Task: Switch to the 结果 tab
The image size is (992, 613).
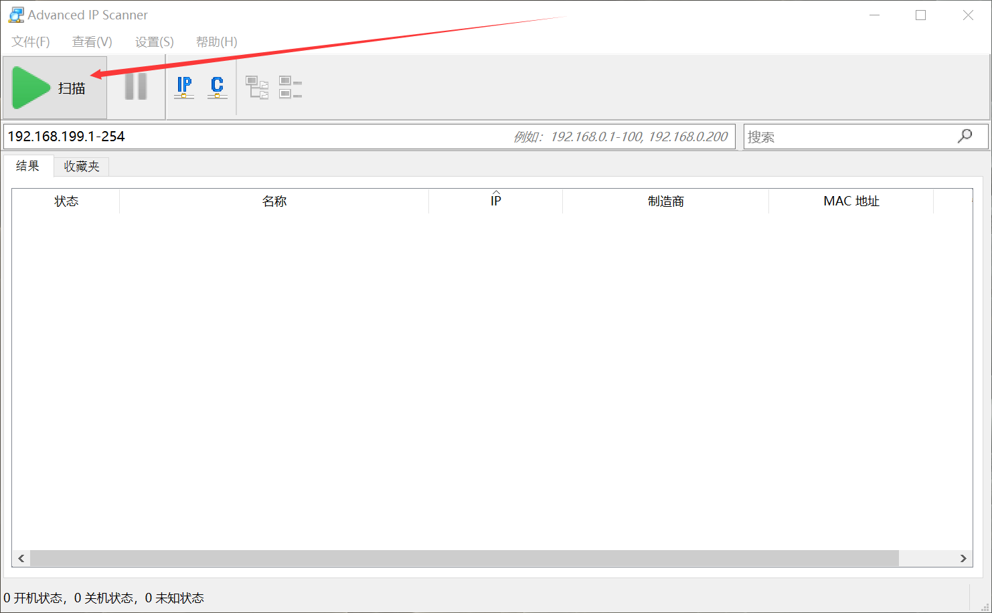Action: pyautogui.click(x=28, y=166)
